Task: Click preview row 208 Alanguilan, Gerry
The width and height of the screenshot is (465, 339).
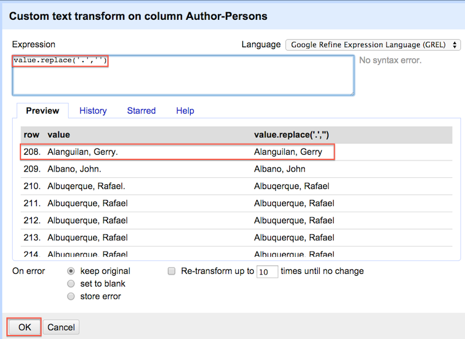Action: (237, 152)
